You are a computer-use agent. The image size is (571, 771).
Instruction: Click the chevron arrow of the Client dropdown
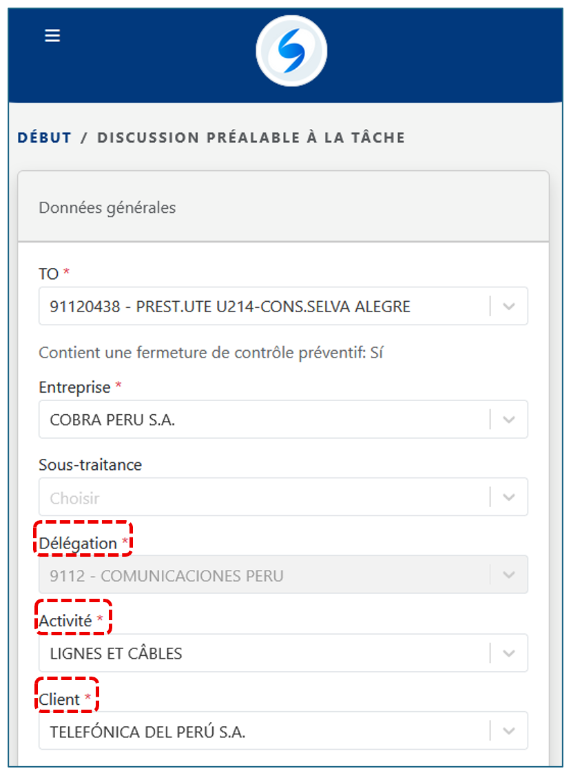pyautogui.click(x=509, y=731)
